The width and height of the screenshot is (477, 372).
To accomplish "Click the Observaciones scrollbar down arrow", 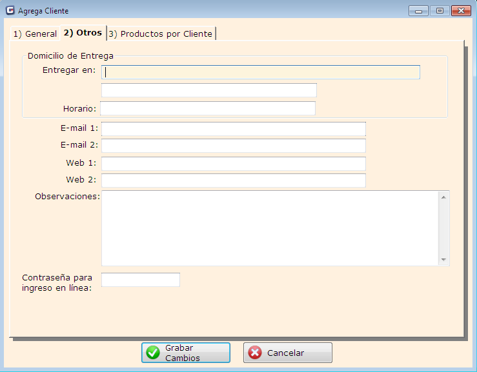I will (443, 260).
